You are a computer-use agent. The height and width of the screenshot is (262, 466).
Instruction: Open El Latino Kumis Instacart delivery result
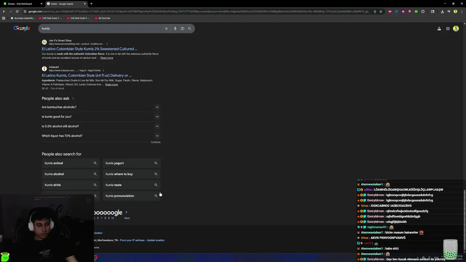[87, 75]
